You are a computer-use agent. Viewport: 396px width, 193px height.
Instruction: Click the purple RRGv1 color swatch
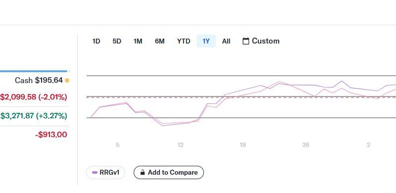pyautogui.click(x=95, y=173)
